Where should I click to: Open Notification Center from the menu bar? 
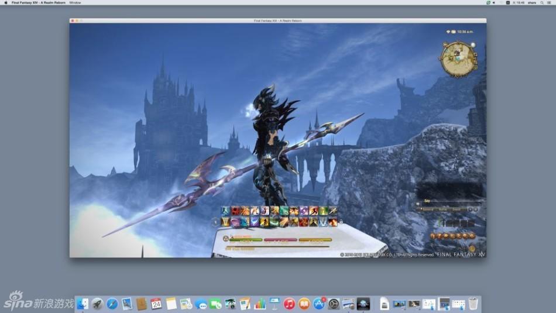[549, 2]
